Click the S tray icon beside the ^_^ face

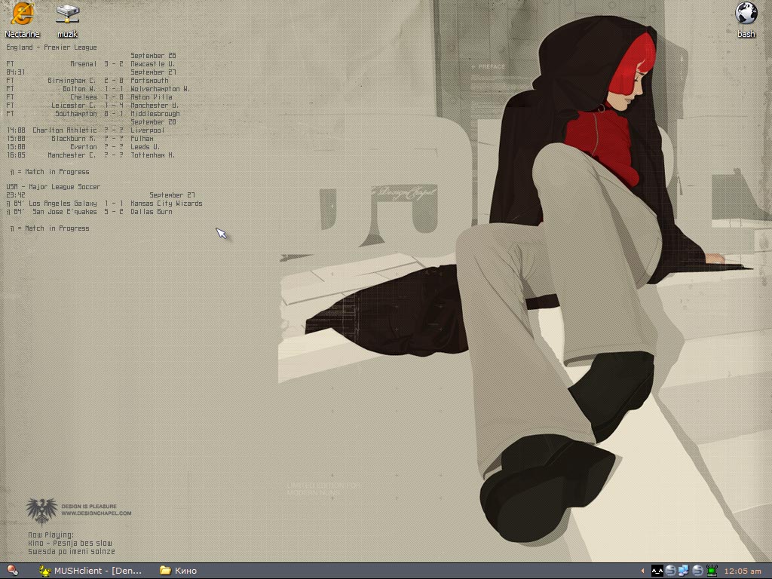pos(671,571)
